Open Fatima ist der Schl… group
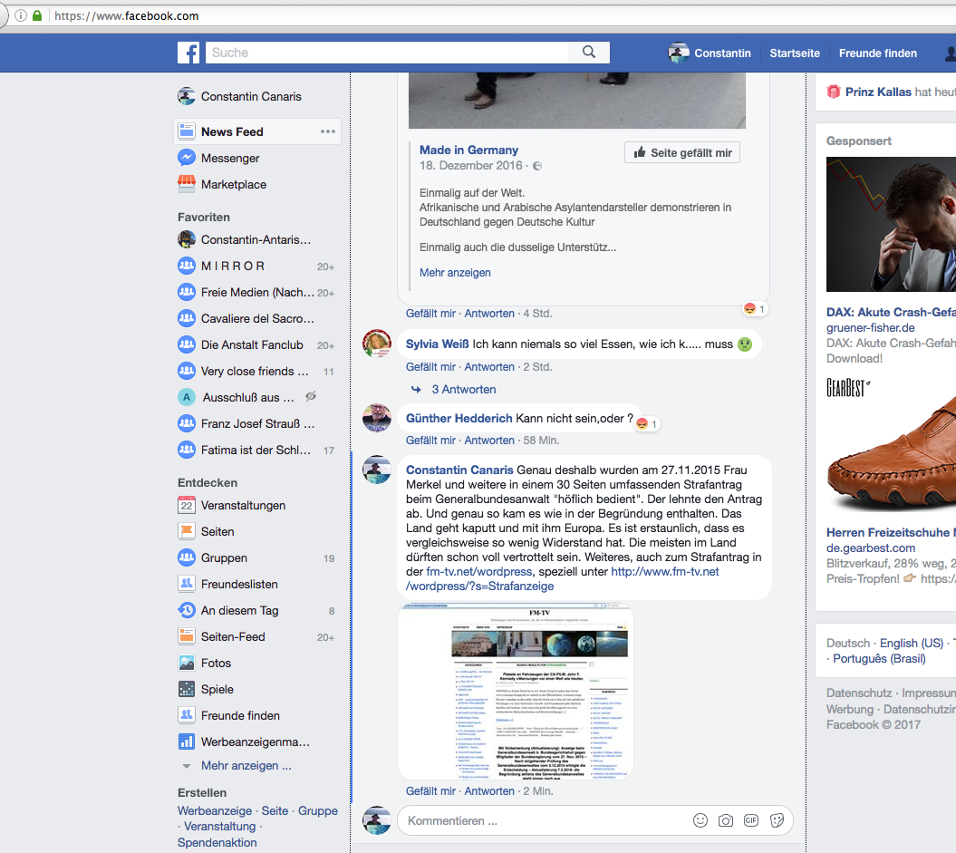956x853 pixels. point(256,450)
